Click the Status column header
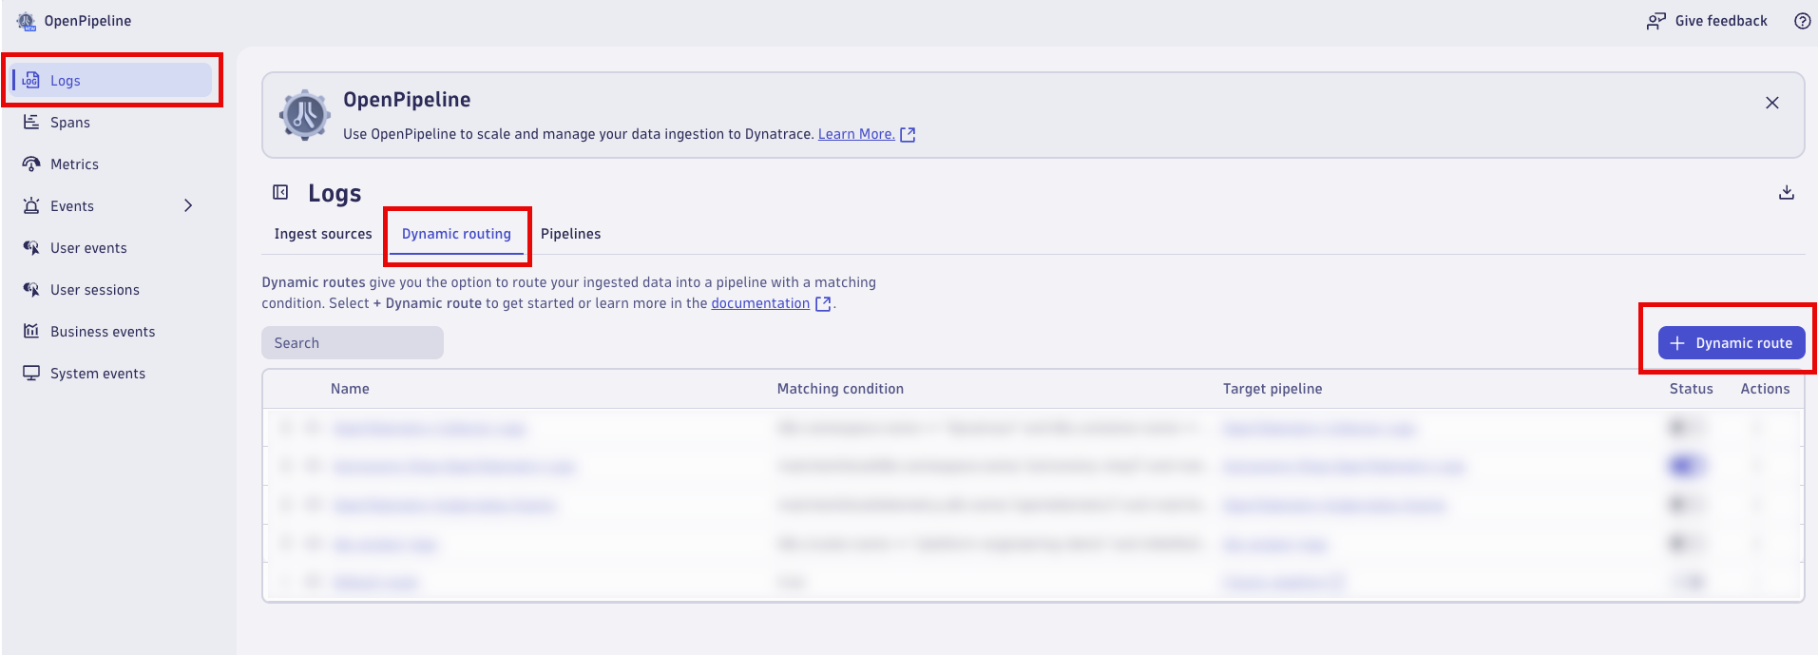Image resolution: width=1818 pixels, height=655 pixels. 1691,389
